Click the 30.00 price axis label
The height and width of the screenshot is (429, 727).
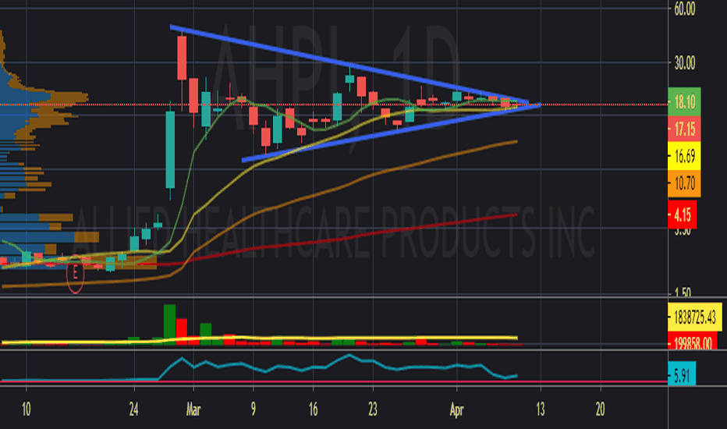point(685,63)
